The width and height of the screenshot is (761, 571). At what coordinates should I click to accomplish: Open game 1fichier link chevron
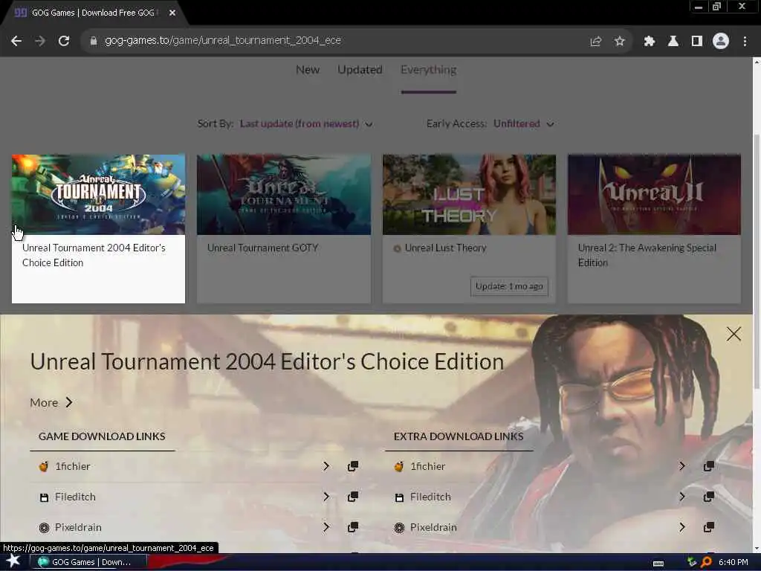pos(326,466)
